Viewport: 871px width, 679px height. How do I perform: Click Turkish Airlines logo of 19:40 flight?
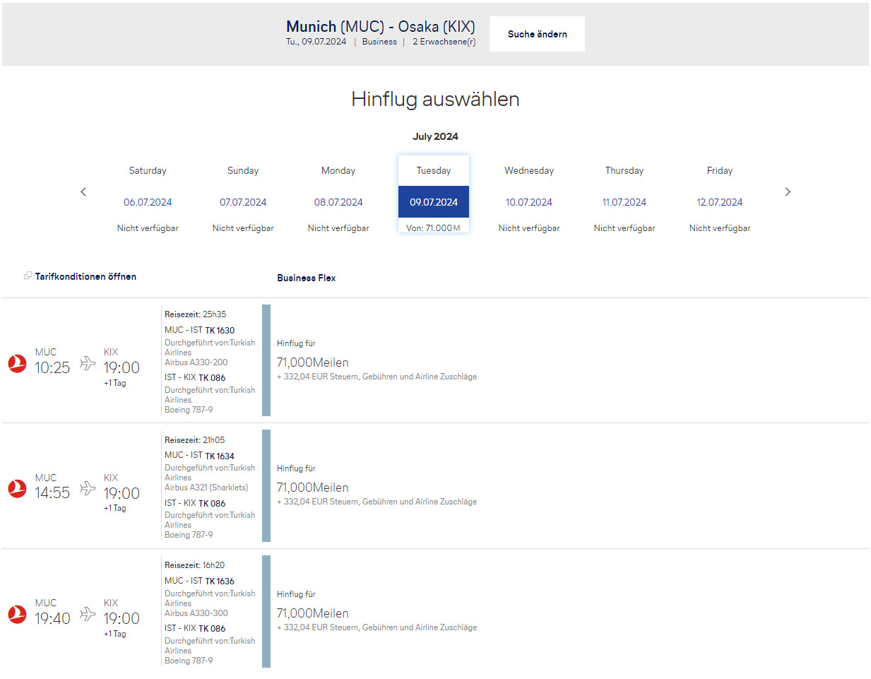click(x=17, y=614)
